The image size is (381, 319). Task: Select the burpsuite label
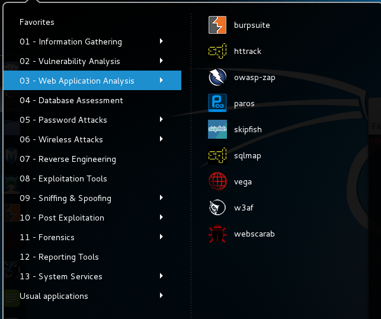[252, 25]
